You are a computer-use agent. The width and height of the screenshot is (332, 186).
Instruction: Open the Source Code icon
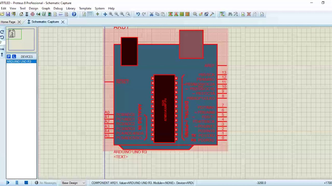(x=61, y=14)
